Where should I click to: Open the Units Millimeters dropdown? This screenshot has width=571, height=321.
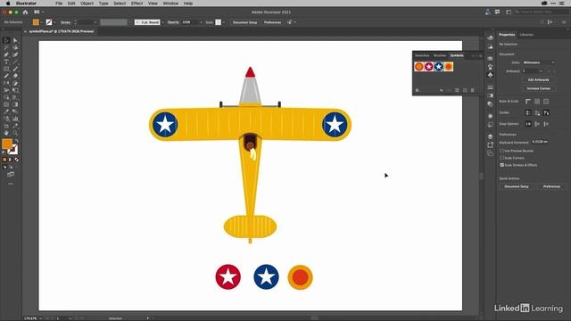pos(539,62)
